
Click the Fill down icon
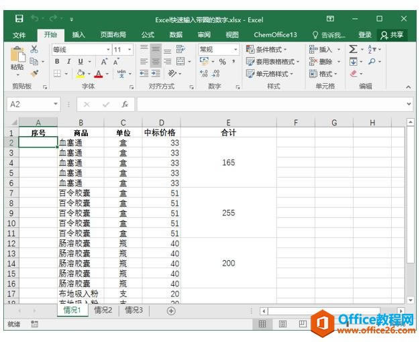(x=354, y=62)
